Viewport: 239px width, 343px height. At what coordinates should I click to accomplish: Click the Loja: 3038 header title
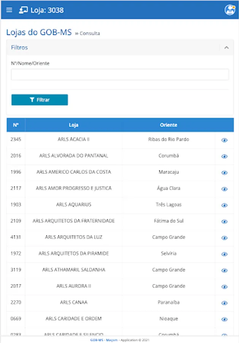tap(47, 10)
